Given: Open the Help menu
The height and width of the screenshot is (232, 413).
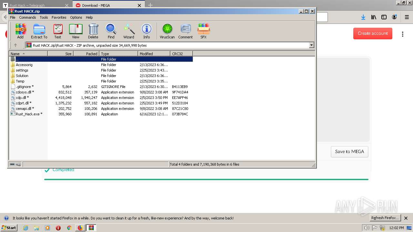Looking at the screenshot, I should tap(89, 17).
